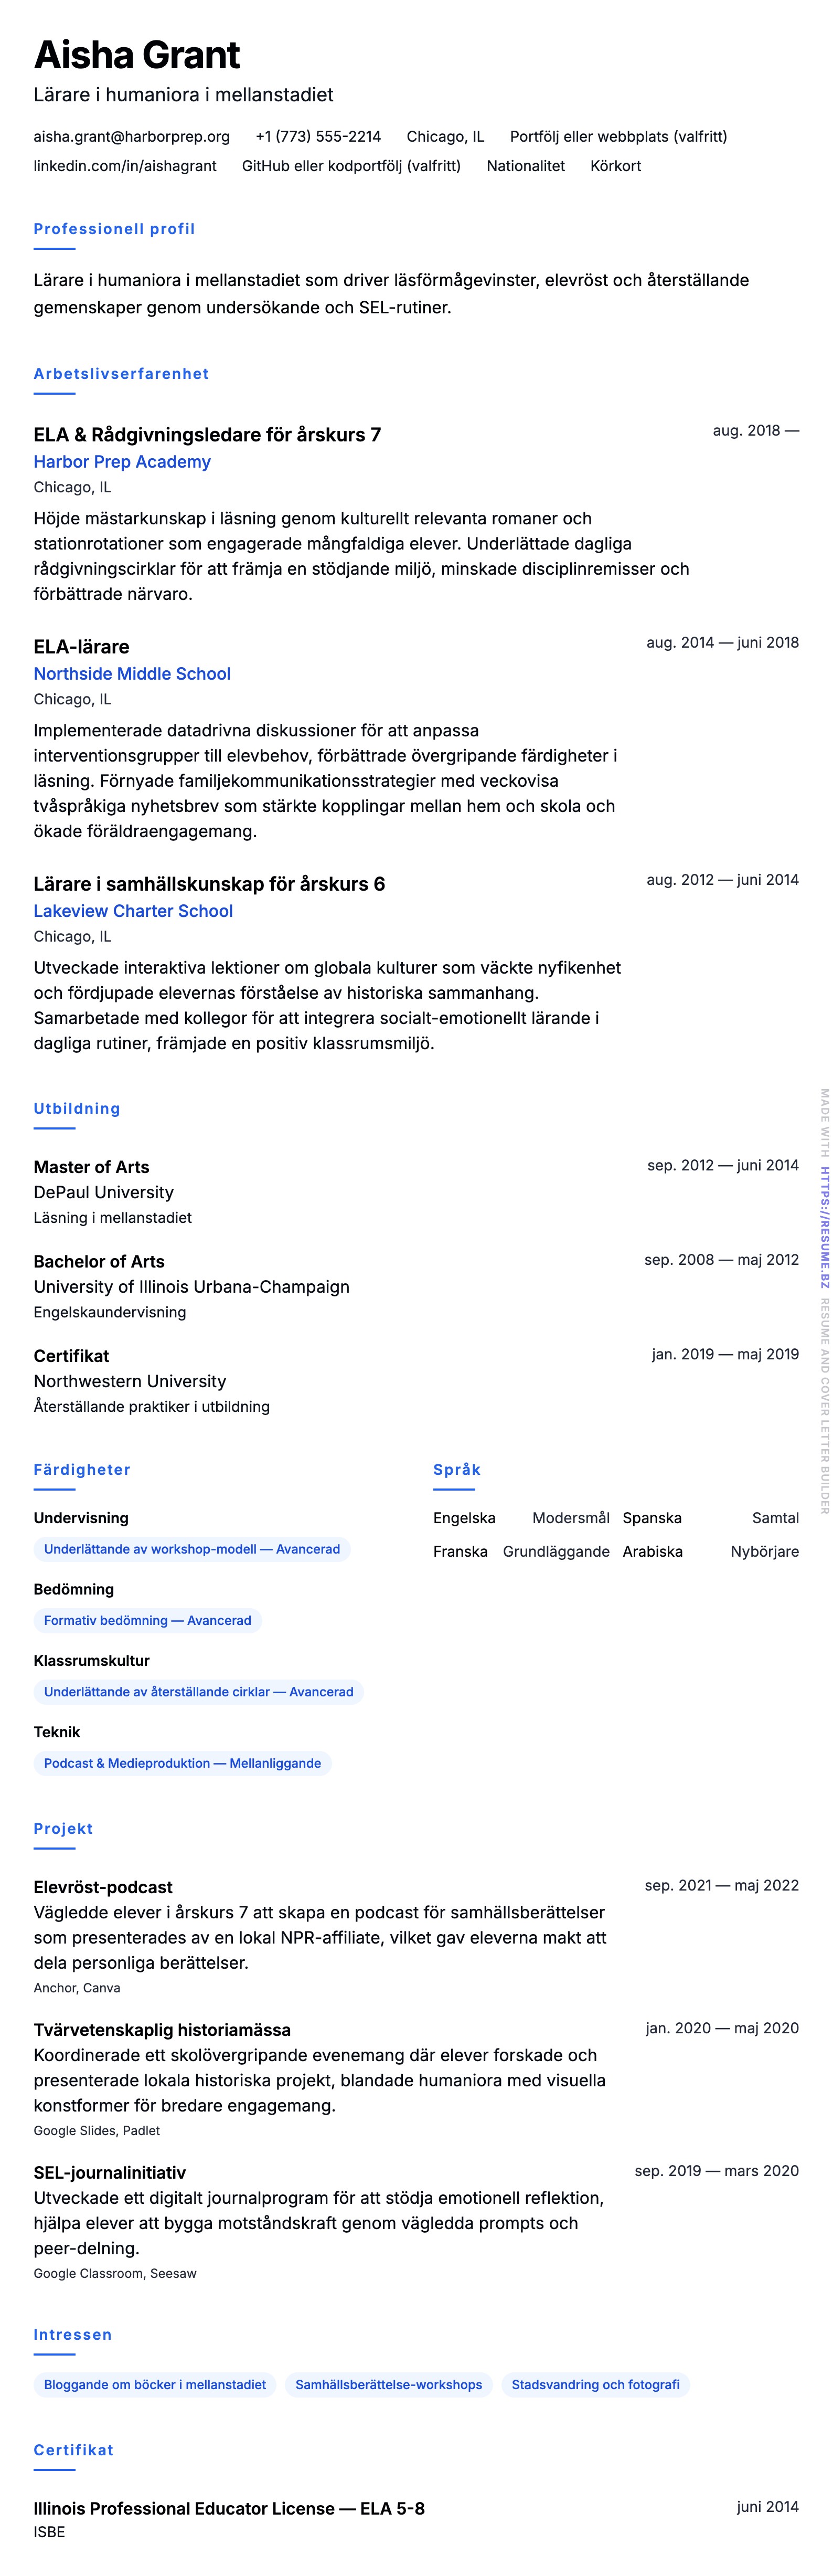833x2576 pixels.
Task: Select the Underlättande av workshop-modell skill tag
Action: (x=192, y=1549)
